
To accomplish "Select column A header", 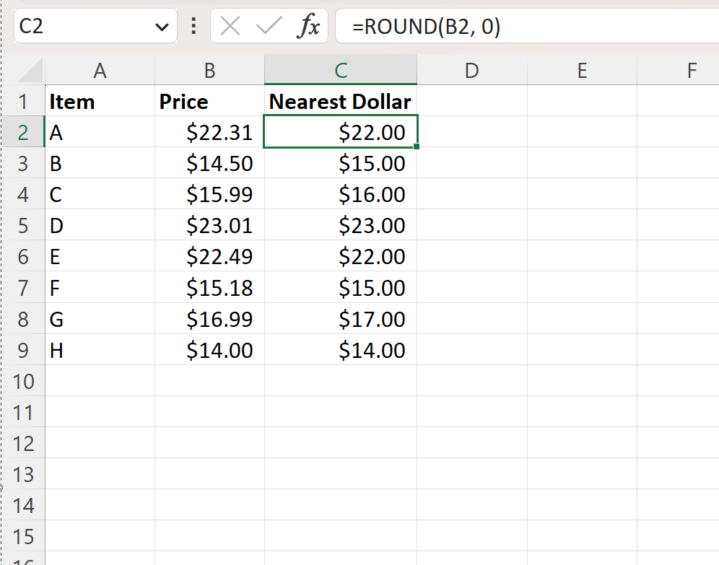I will pyautogui.click(x=100, y=70).
